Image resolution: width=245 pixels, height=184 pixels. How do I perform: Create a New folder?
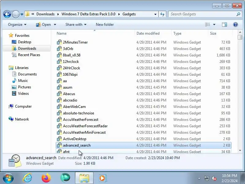105,25
